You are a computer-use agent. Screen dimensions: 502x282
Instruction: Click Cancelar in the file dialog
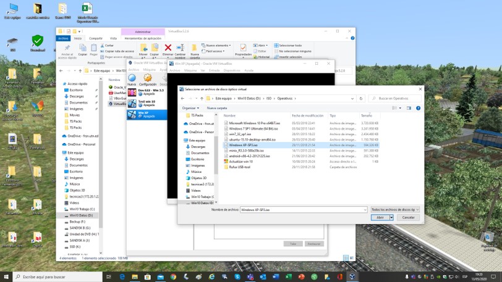408,217
